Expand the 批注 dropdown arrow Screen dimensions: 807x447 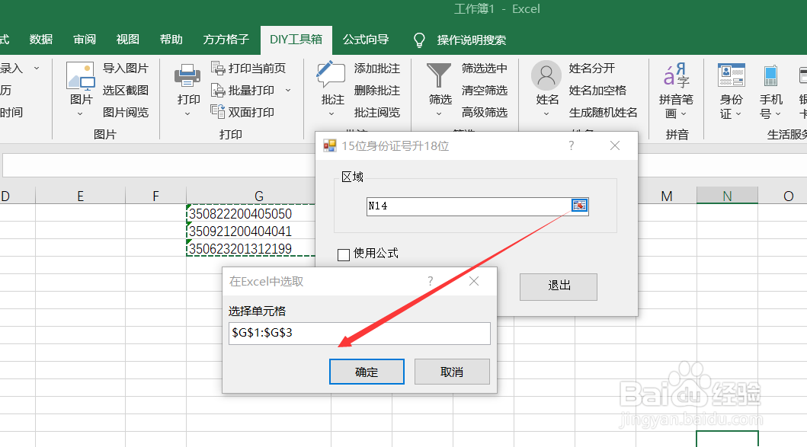[331, 113]
